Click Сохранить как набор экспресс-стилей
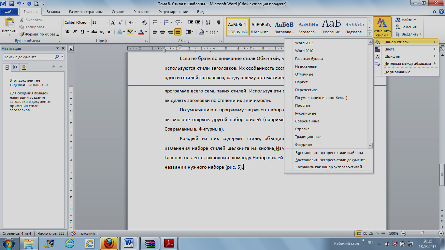This screenshot has height=250, width=445. 329,167
